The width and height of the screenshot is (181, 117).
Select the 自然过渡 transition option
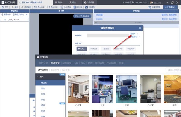94,49
